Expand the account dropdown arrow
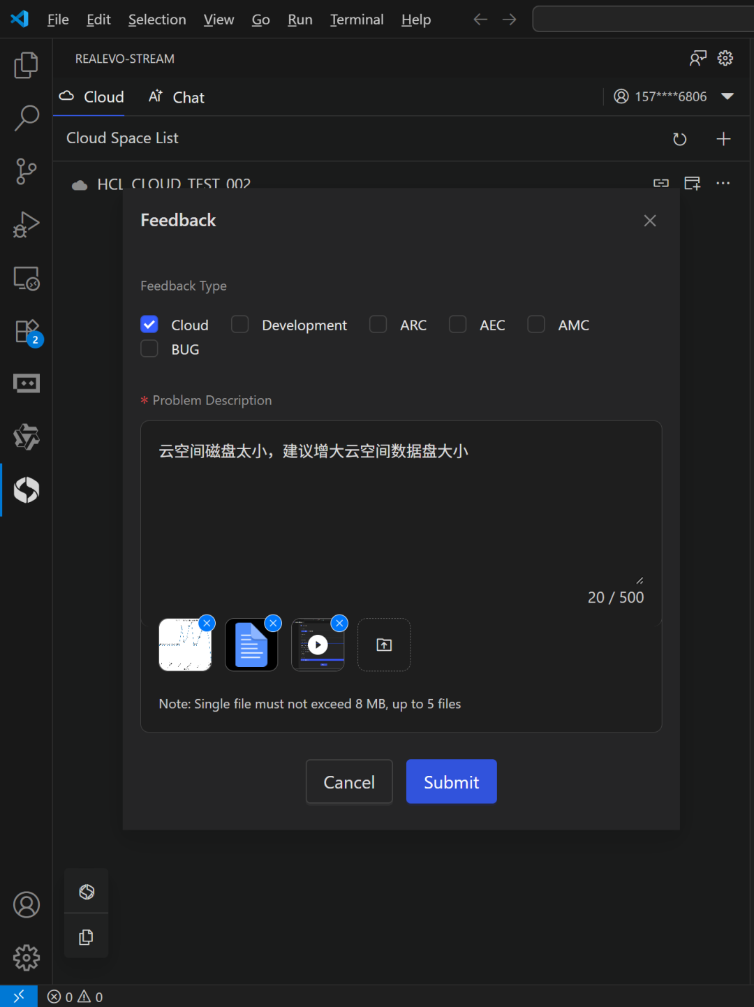This screenshot has width=754, height=1007. click(x=727, y=96)
